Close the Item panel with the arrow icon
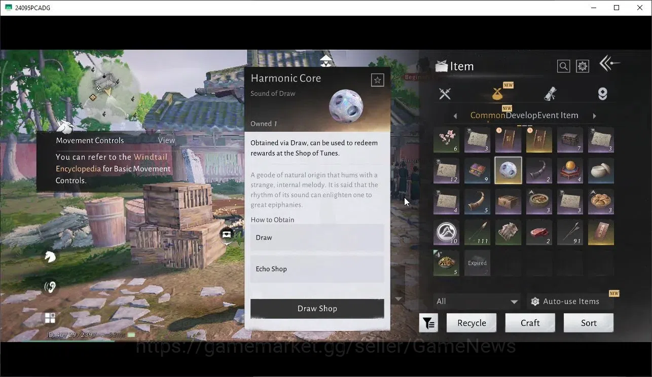Screen dimensions: 652x377 coord(609,63)
